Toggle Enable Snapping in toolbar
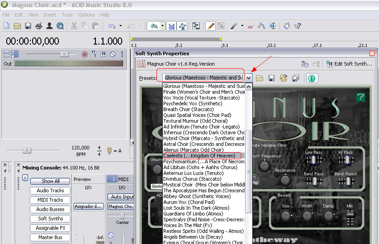 (154, 26)
